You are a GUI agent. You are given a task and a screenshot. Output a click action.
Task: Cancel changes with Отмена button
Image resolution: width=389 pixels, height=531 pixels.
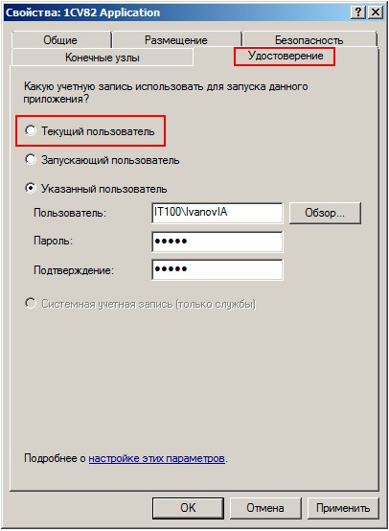[x=265, y=508]
